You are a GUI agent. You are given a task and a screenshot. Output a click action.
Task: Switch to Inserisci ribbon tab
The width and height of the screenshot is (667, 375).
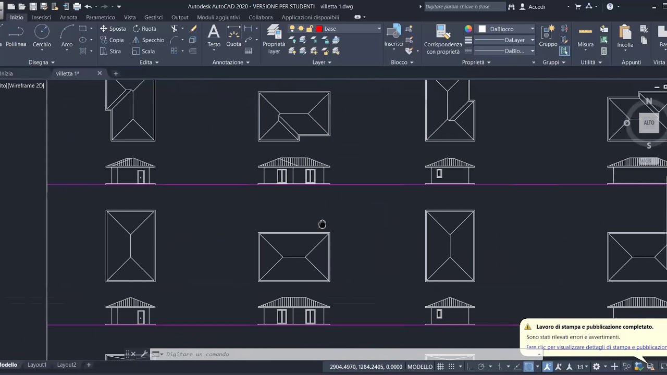pyautogui.click(x=42, y=17)
